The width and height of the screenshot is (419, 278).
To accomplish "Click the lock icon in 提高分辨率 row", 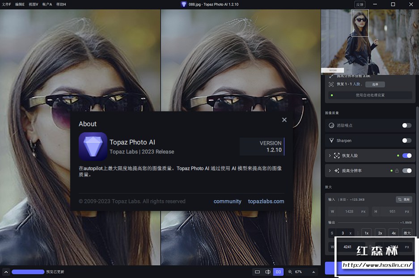I will 397,171.
